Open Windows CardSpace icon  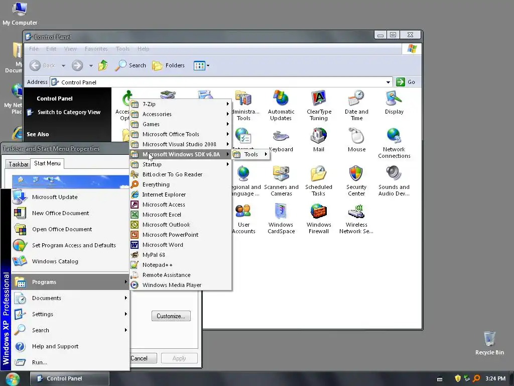coord(281,219)
